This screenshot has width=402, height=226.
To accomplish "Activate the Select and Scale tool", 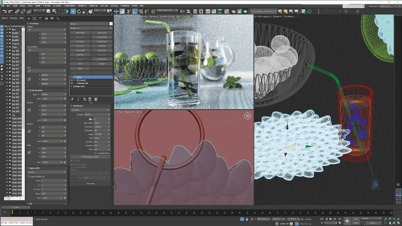I will [85, 11].
